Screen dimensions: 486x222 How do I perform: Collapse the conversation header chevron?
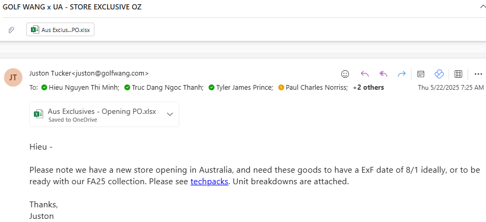(x=482, y=7)
